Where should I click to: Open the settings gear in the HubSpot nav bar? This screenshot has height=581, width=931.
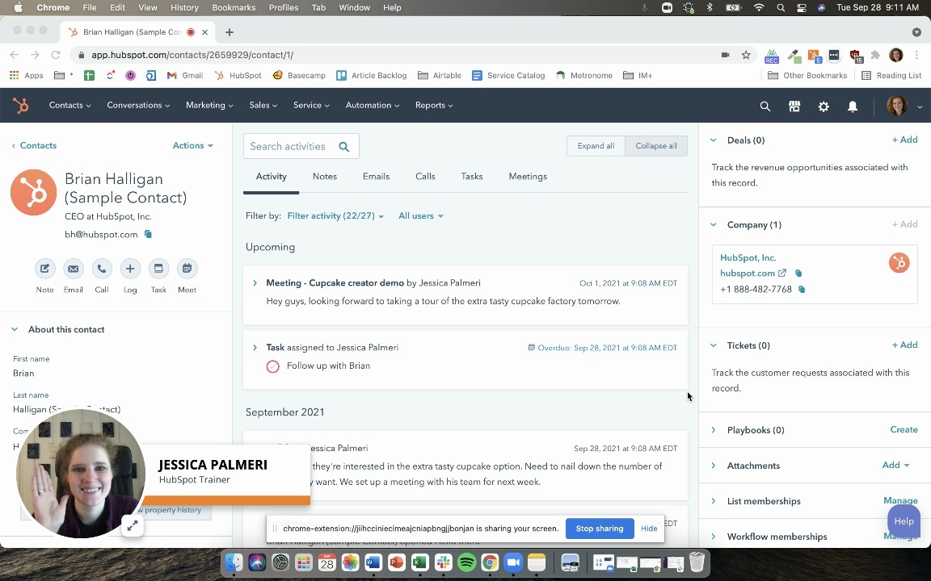pyautogui.click(x=824, y=106)
